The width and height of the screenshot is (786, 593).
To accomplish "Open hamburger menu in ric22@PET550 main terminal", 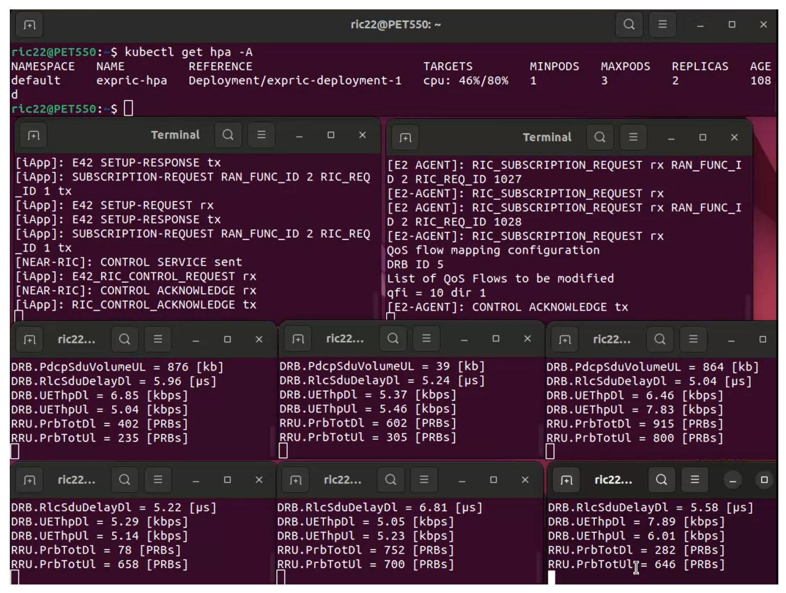I will pos(662,24).
